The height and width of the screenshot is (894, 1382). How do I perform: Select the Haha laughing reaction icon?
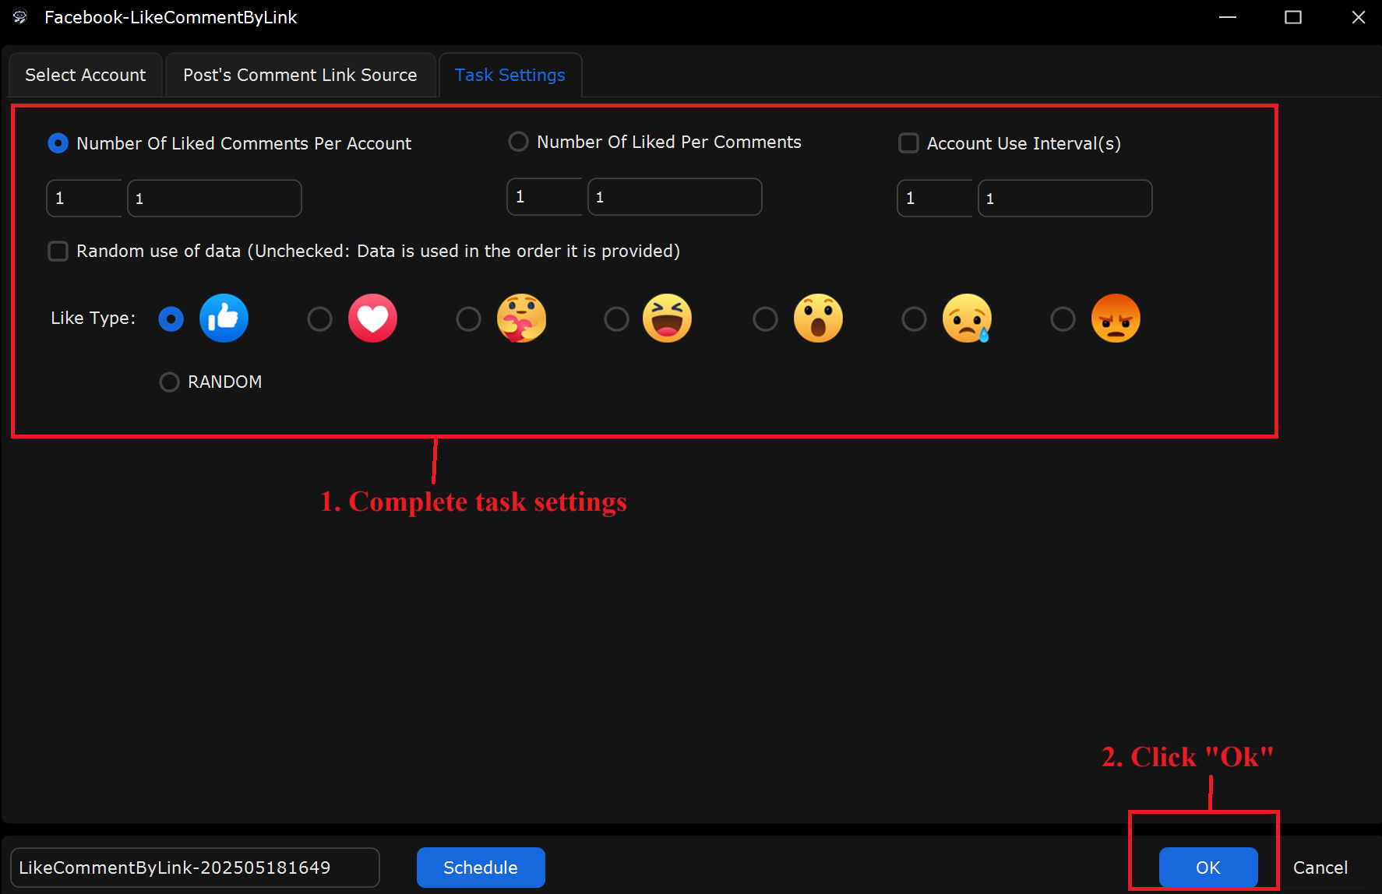click(667, 318)
